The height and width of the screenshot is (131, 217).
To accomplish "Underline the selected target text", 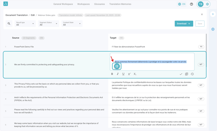I will 123,74.
